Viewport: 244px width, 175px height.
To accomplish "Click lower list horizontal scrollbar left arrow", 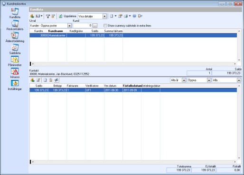I will (33, 162).
